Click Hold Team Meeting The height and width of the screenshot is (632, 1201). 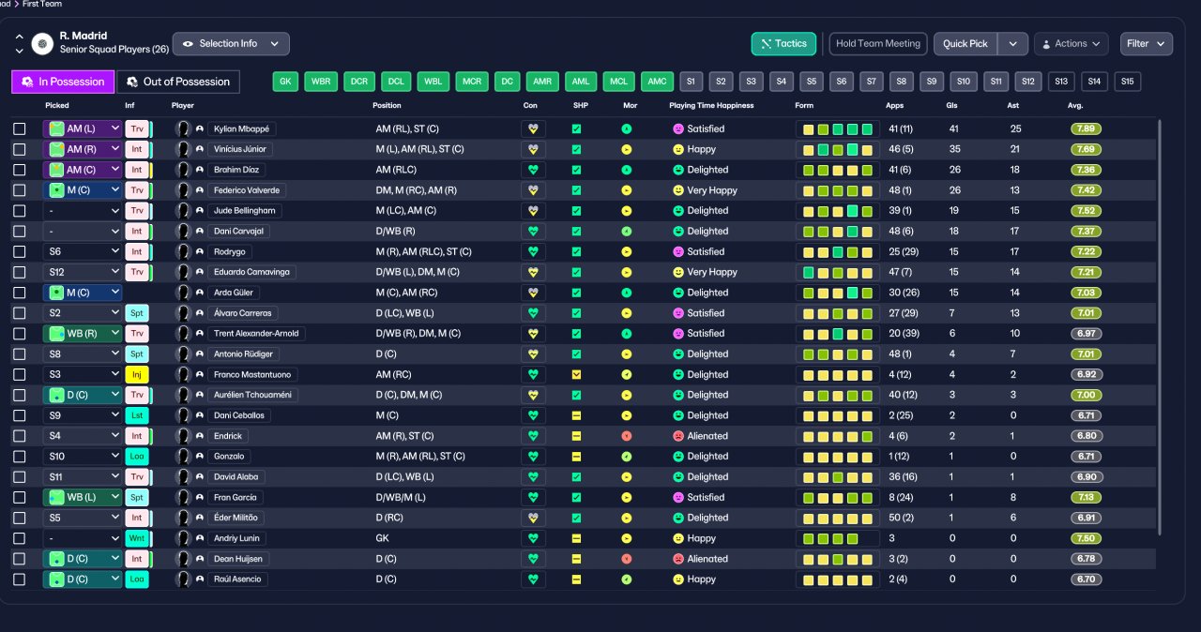click(878, 44)
